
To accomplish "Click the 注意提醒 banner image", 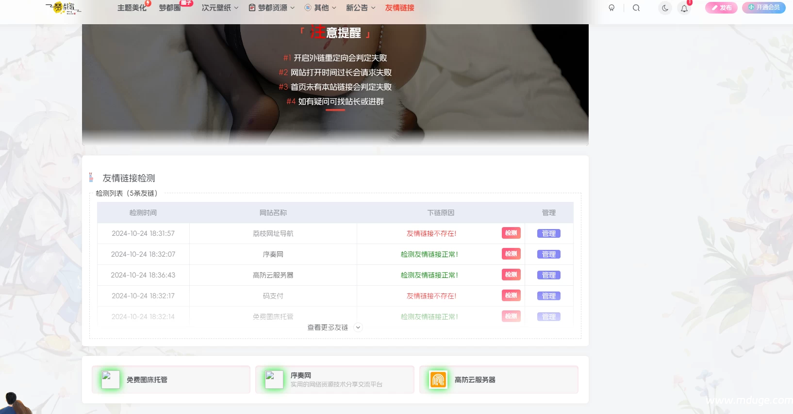I will click(335, 85).
